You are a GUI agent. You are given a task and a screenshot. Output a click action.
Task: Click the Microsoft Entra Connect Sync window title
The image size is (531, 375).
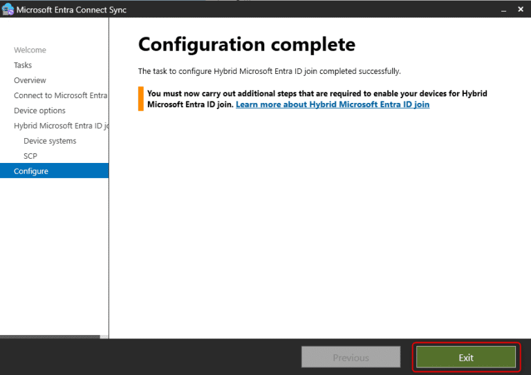[71, 10]
